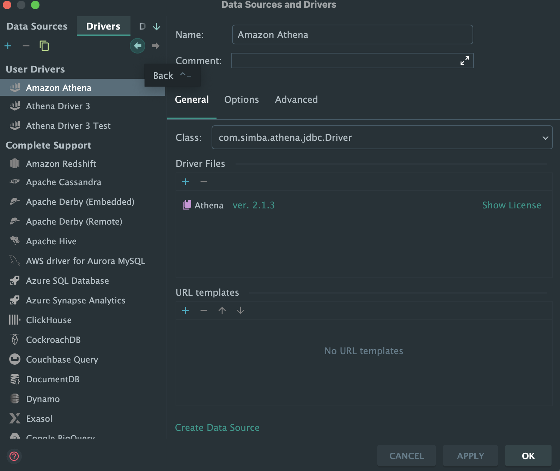Show hidden tabs with the down arrow
Screen dimensions: 560x471
(157, 27)
